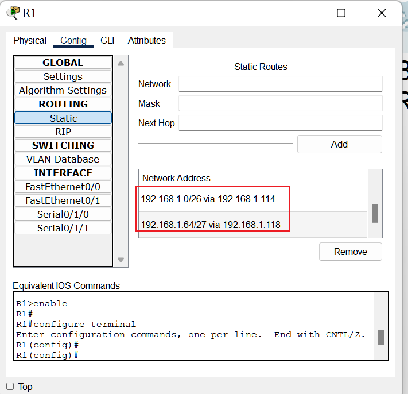Configure Serial0/1/1 interface

tap(63, 229)
